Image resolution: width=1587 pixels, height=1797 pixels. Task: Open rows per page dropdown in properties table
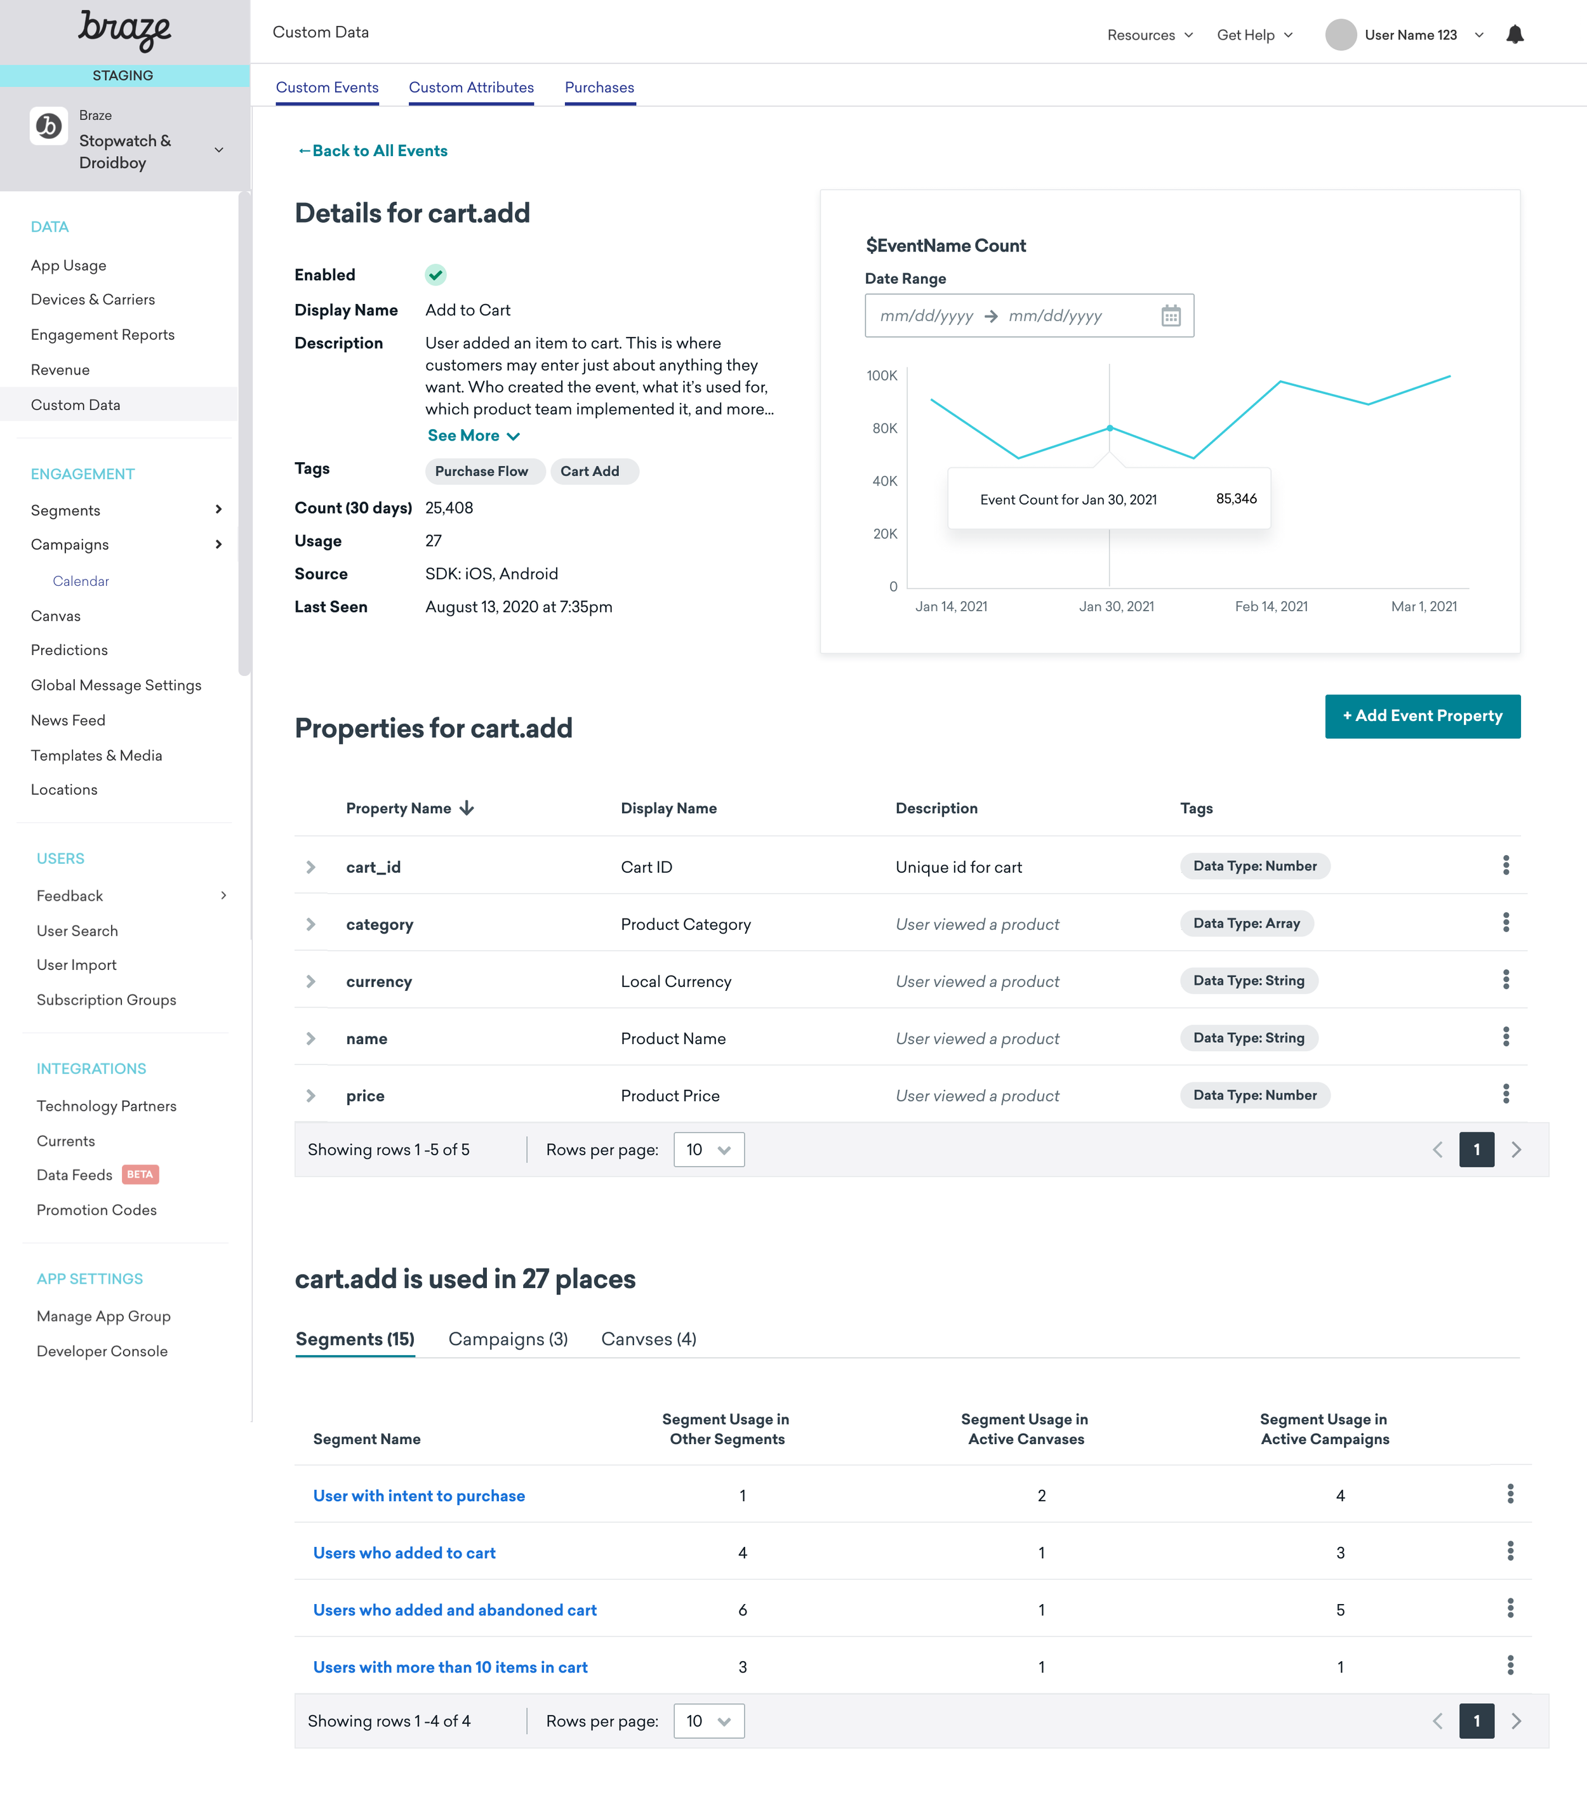708,1150
